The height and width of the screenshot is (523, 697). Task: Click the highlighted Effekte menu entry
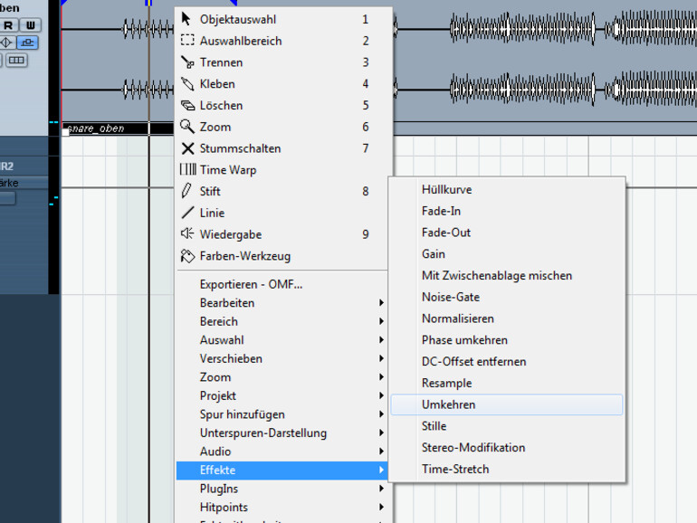[282, 471]
